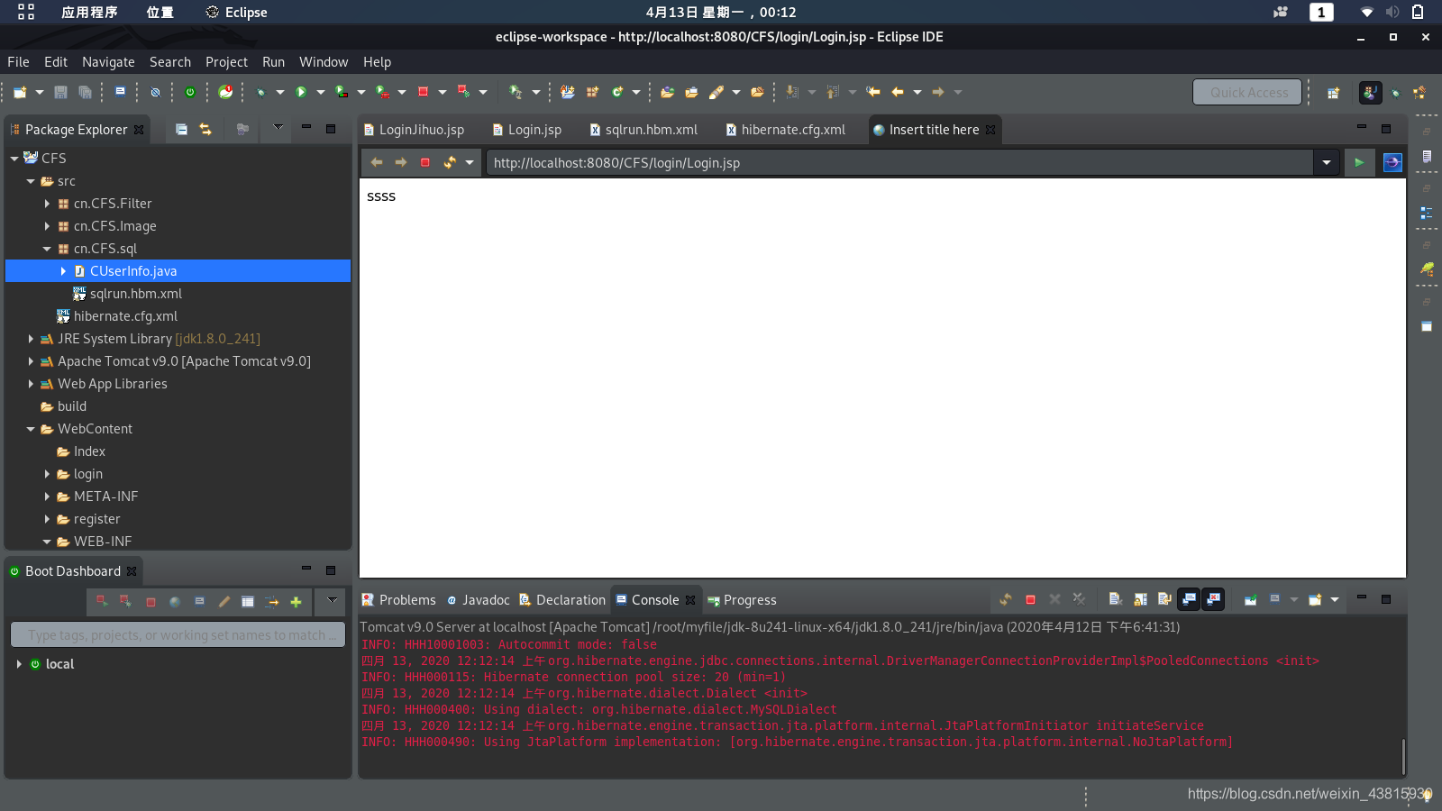Click the Open Type folder icon
Screen dimensions: 1442x811
[667, 92]
